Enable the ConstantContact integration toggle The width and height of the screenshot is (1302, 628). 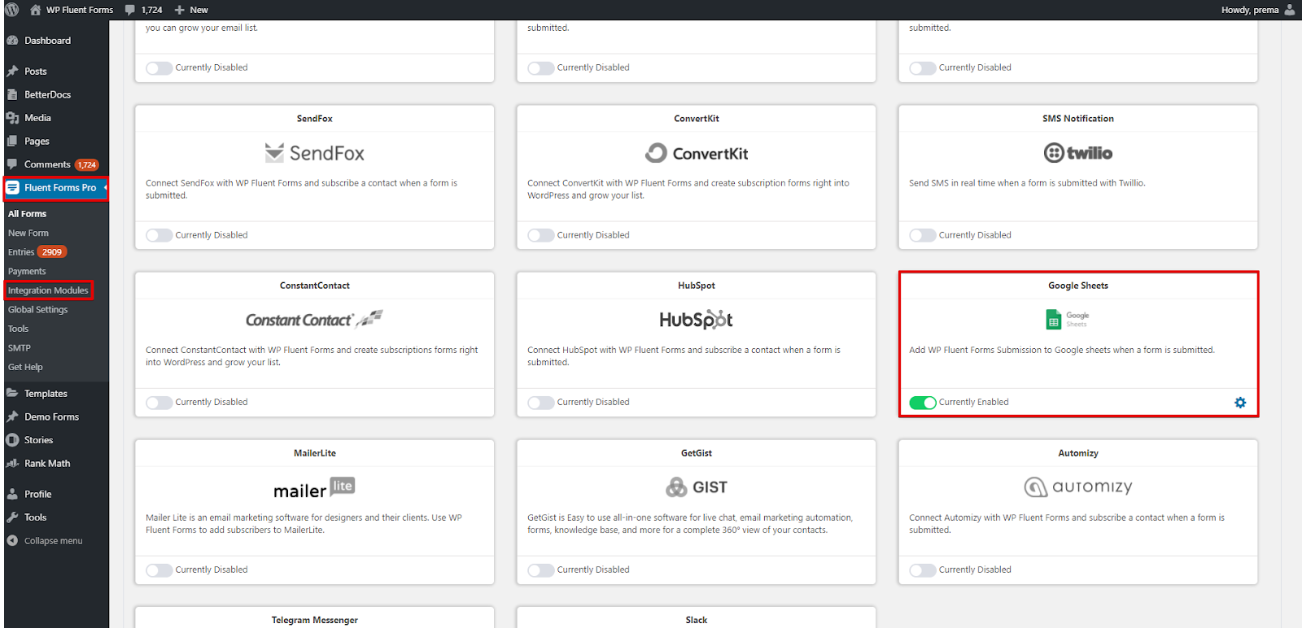click(x=159, y=403)
